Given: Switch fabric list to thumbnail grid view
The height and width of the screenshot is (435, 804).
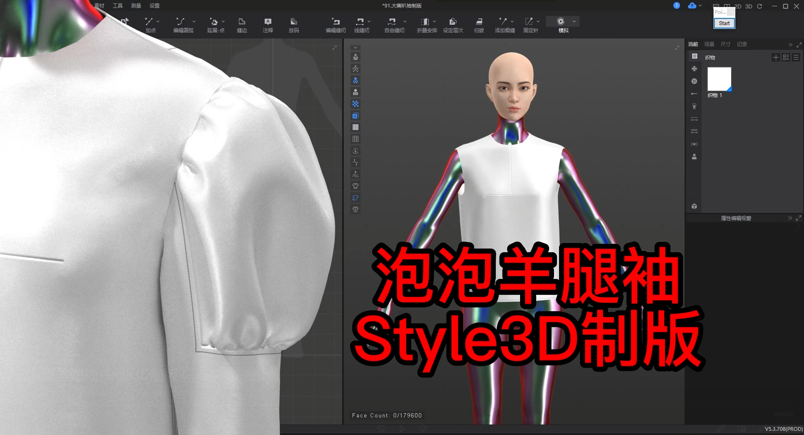Looking at the screenshot, I should 786,58.
